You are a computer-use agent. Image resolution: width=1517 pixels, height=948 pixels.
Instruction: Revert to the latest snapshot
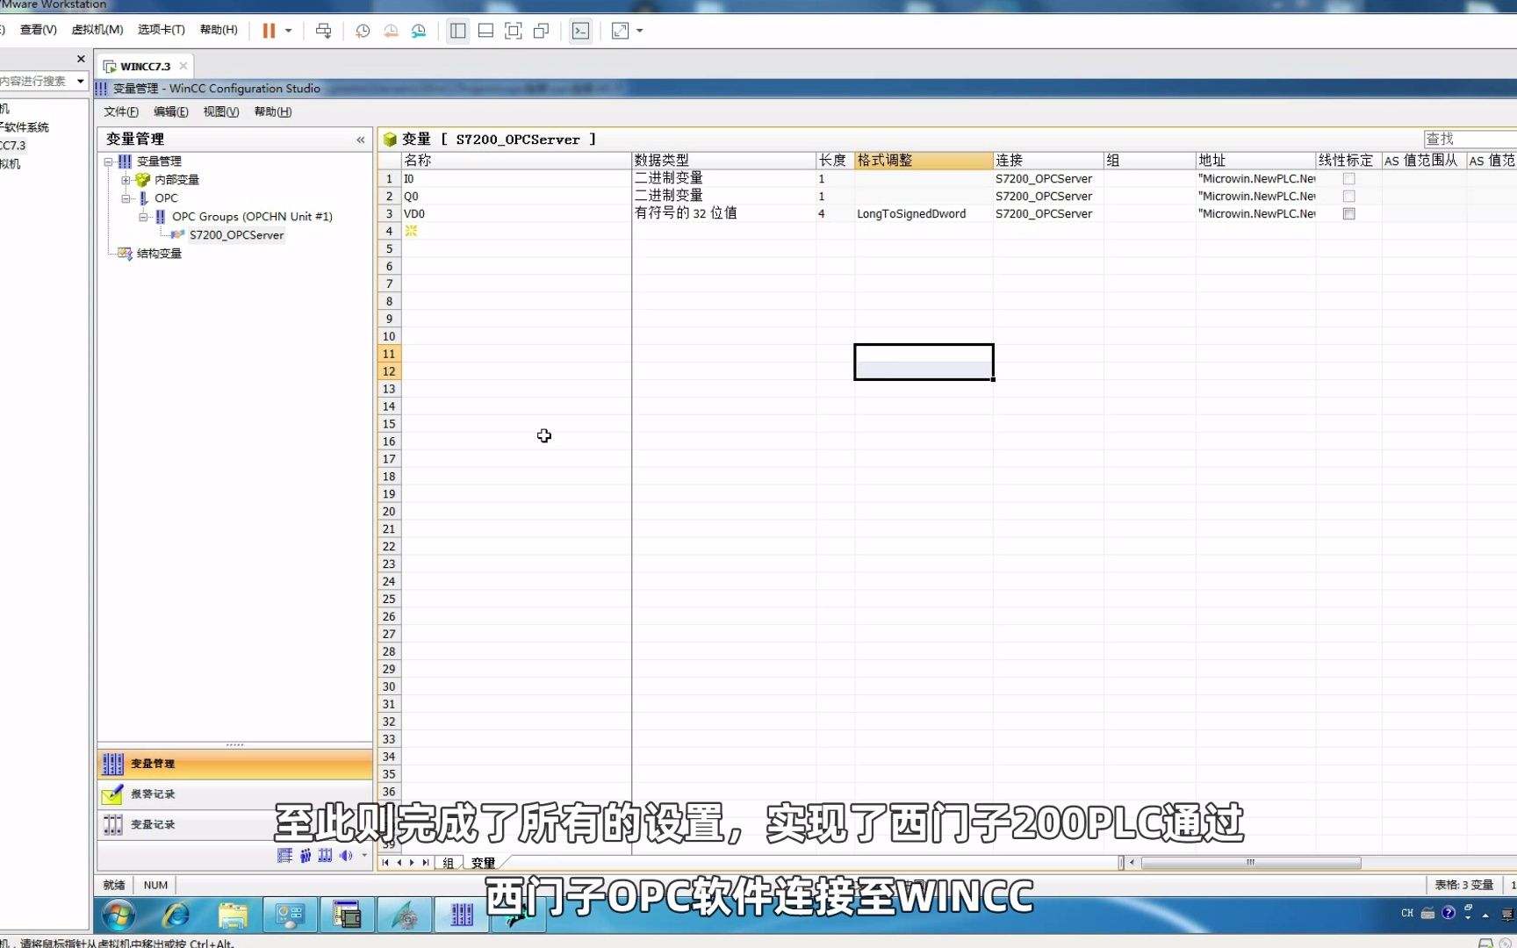(390, 31)
